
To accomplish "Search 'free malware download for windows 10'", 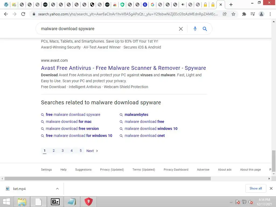I will pyautogui.click(x=79, y=136).
